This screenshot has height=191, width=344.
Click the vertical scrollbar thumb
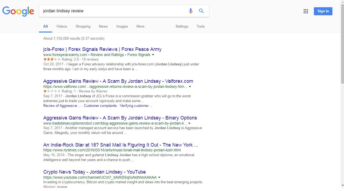[x=342, y=44]
